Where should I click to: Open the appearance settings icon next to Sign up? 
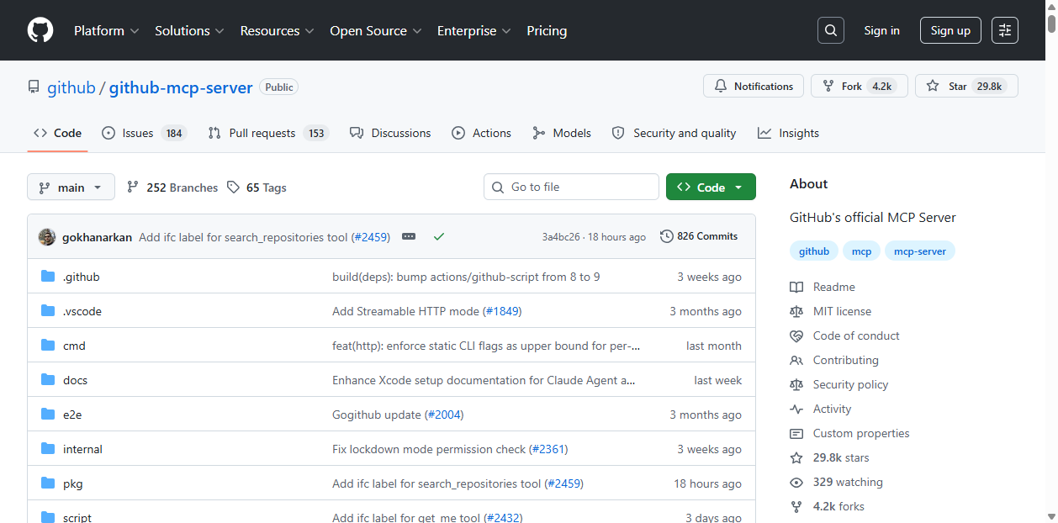1005,30
